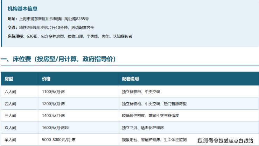Image resolution: width=259 pixels, height=146 pixels.
Task: Click the 配套说明 column header
Action: coord(188,79)
